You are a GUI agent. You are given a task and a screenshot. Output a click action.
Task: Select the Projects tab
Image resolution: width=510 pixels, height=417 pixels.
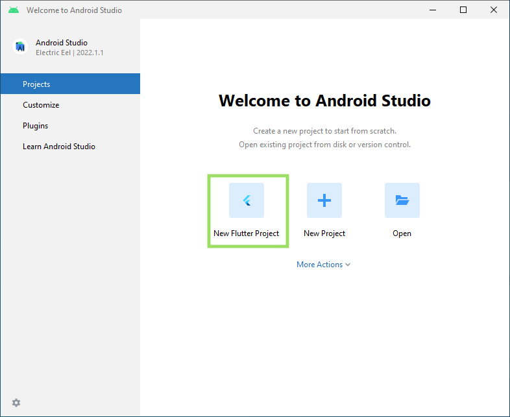tap(70, 84)
